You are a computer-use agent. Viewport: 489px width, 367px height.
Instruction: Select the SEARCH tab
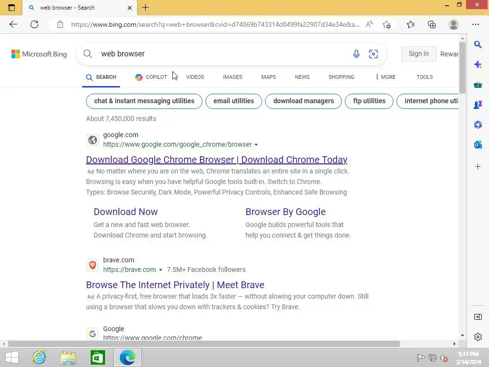(101, 77)
